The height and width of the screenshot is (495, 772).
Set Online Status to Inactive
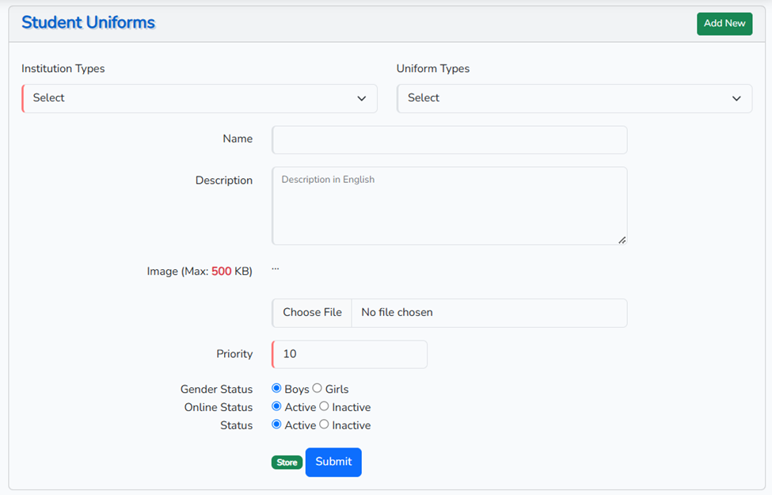click(324, 407)
